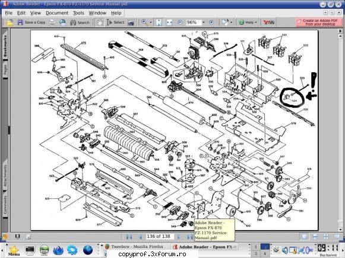Open the zoom percentage dropdown arrow
Viewport: 345px width, 258px height.
204,22
